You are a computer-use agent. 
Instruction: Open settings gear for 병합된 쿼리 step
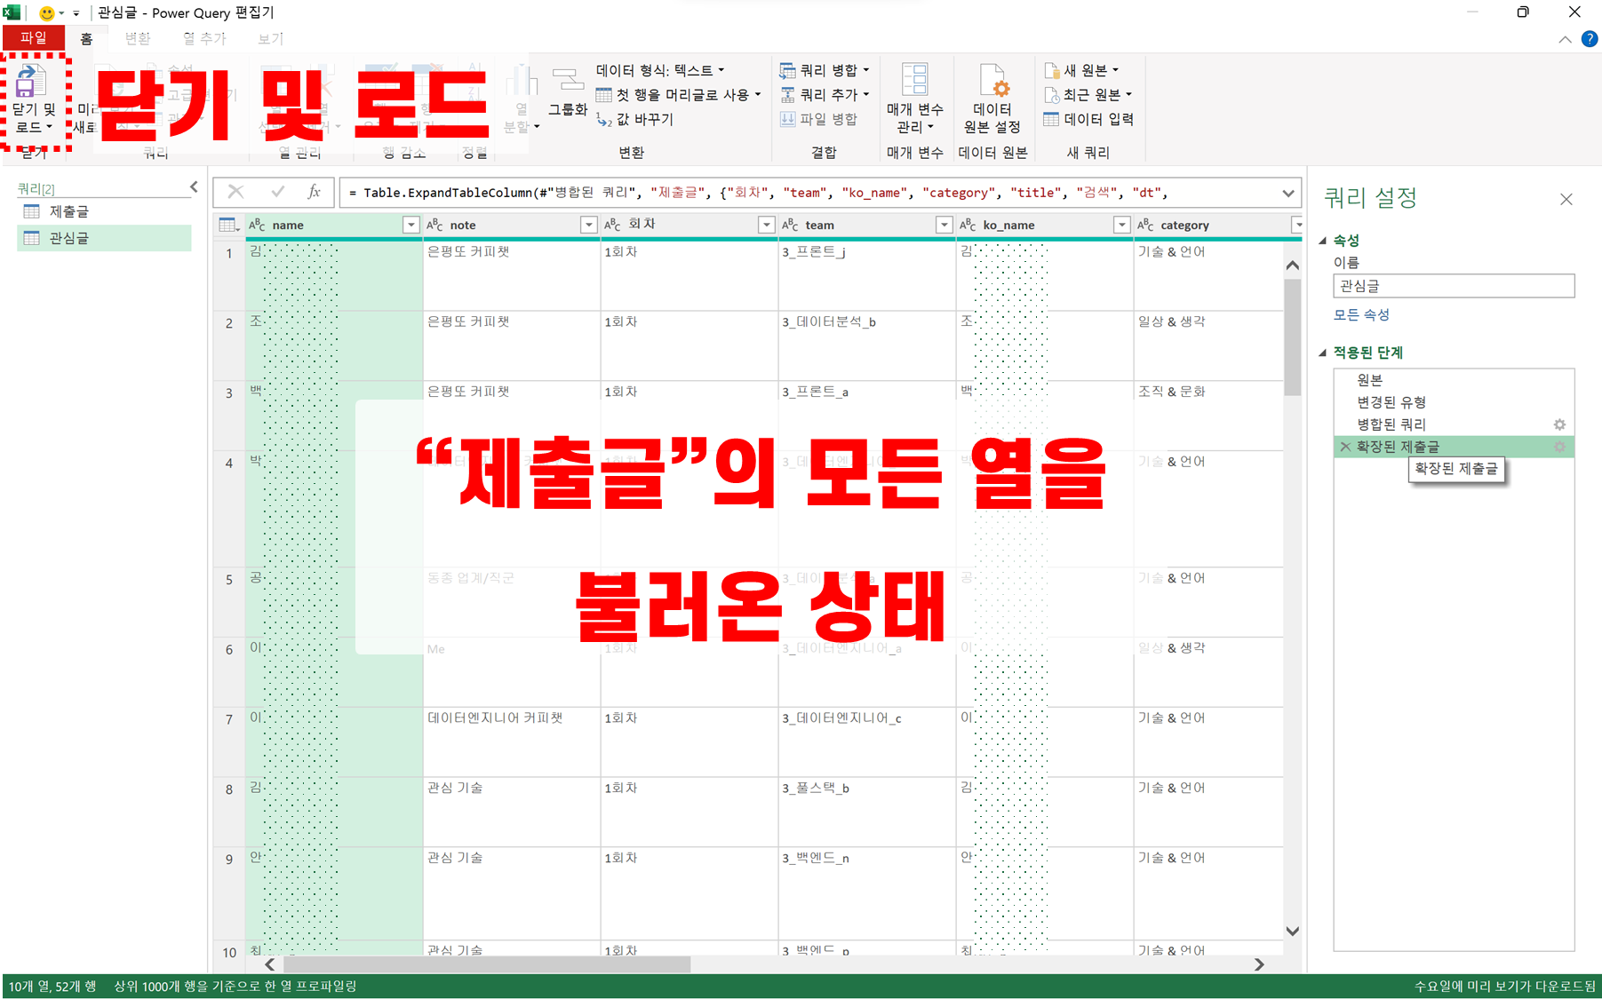point(1559,424)
